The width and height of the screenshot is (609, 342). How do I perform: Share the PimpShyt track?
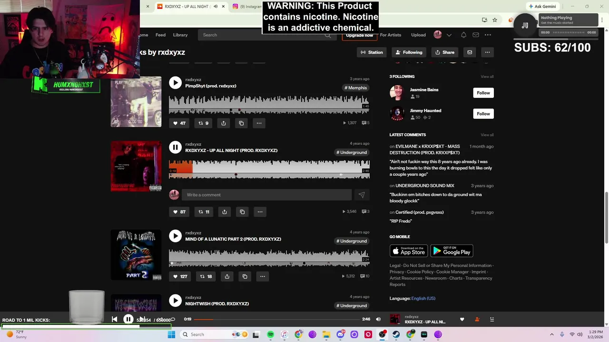[224, 123]
